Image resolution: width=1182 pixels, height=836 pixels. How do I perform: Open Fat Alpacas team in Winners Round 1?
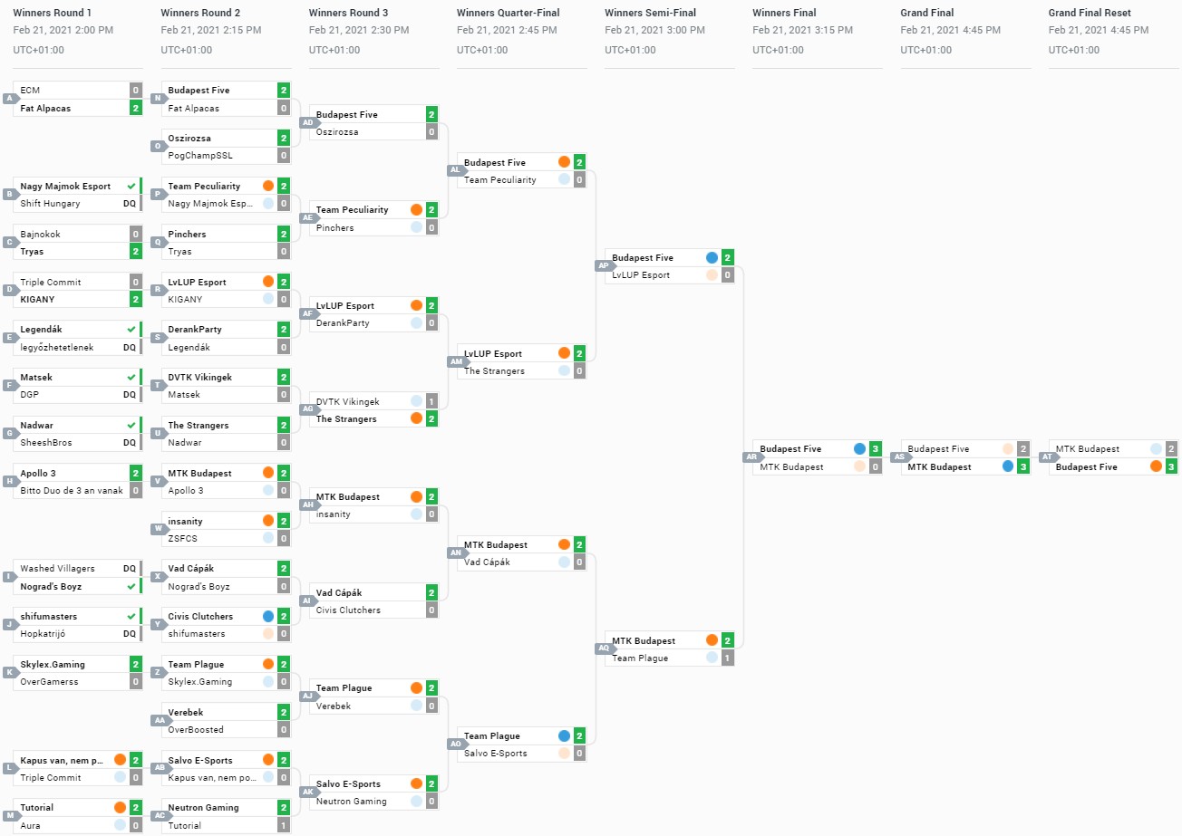(45, 108)
